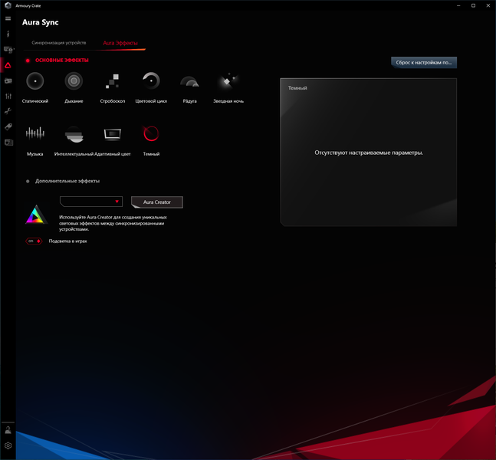Open the settings gear in the sidebar
496x460 pixels.
coord(8,445)
